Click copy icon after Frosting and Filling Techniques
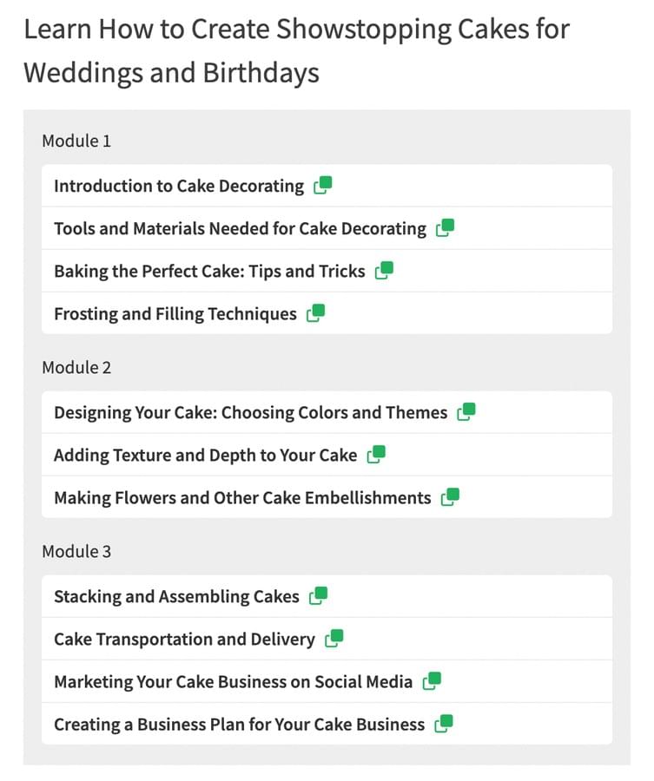Screen dimensions: 654x781 tap(315, 313)
